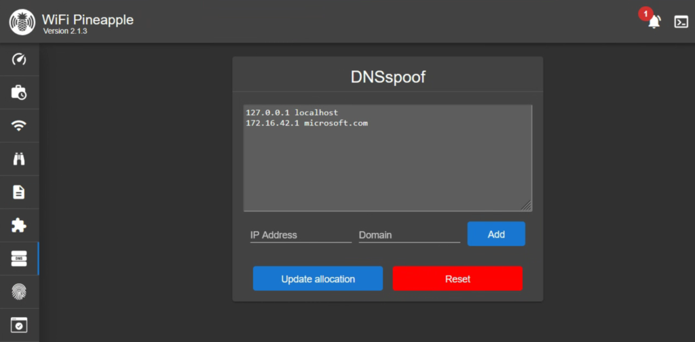The width and height of the screenshot is (695, 342).
Task: Select the DNS module icon in sidebar
Action: [x=18, y=259]
